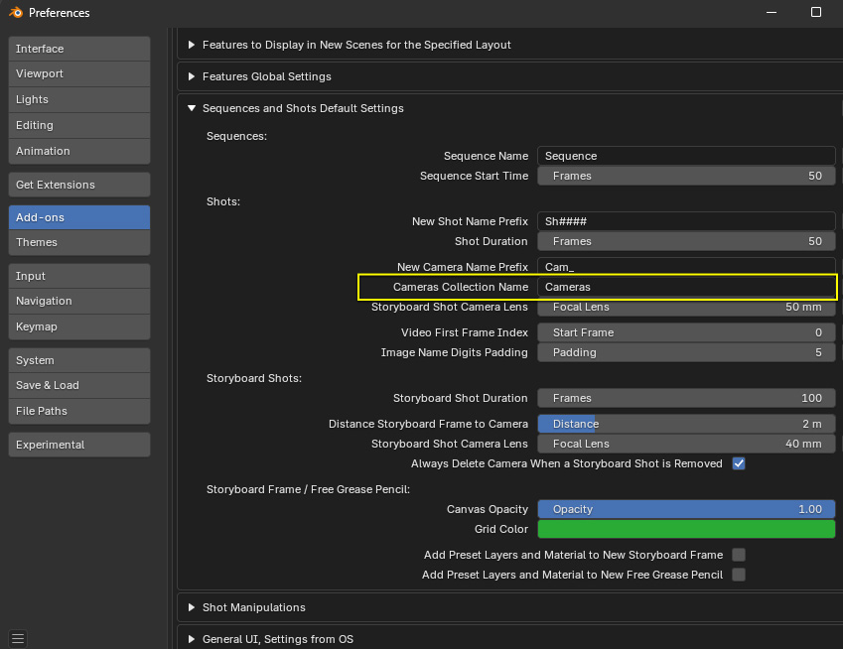Click the Blender logo icon in title bar
This screenshot has height=649, width=843.
tap(14, 13)
